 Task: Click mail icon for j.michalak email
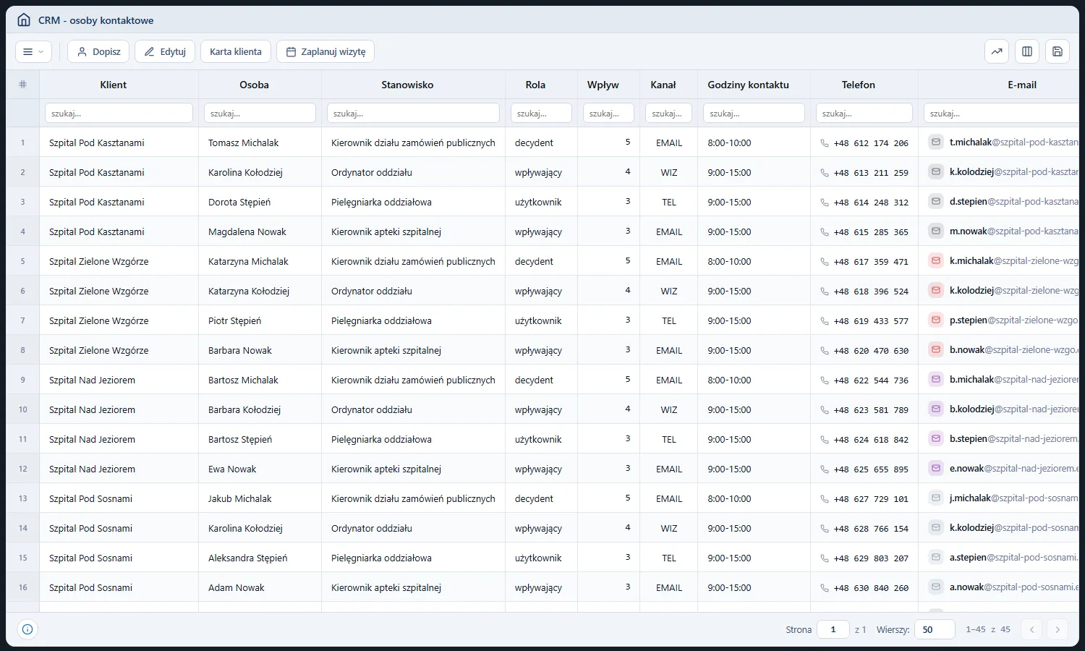pos(936,498)
